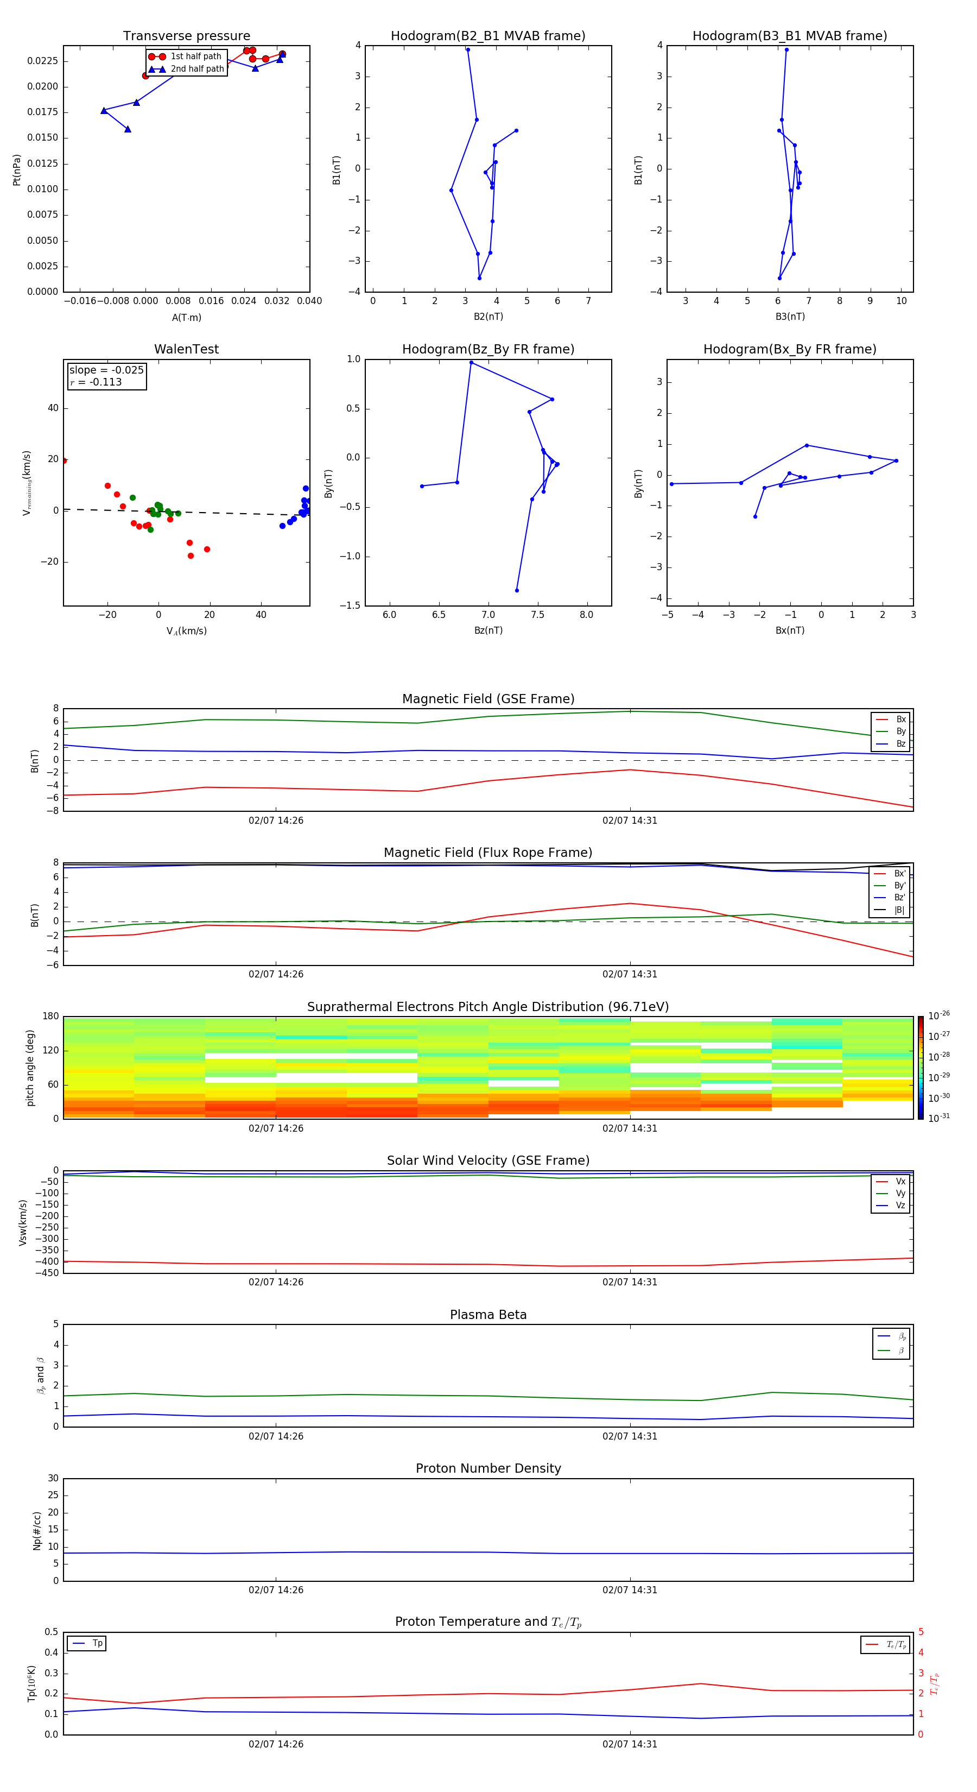Click the Bz' legend entry in Flux Rope plot
The width and height of the screenshot is (977, 1792).
(890, 898)
